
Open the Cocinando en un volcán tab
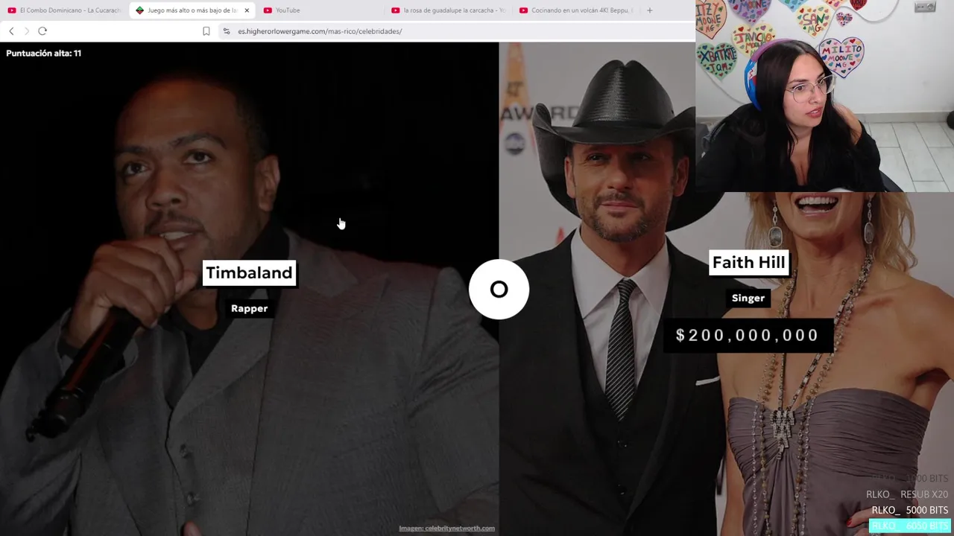tap(577, 10)
